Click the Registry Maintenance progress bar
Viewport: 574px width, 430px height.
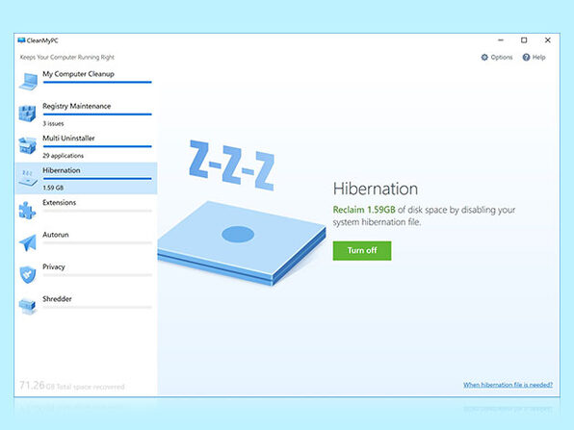click(97, 114)
